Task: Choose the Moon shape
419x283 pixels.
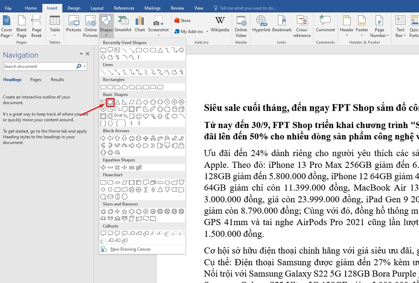Action: click(167, 116)
